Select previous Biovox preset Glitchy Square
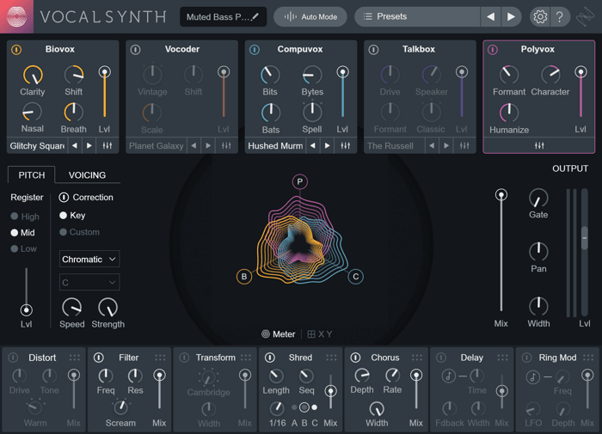The width and height of the screenshot is (602, 434). click(75, 145)
